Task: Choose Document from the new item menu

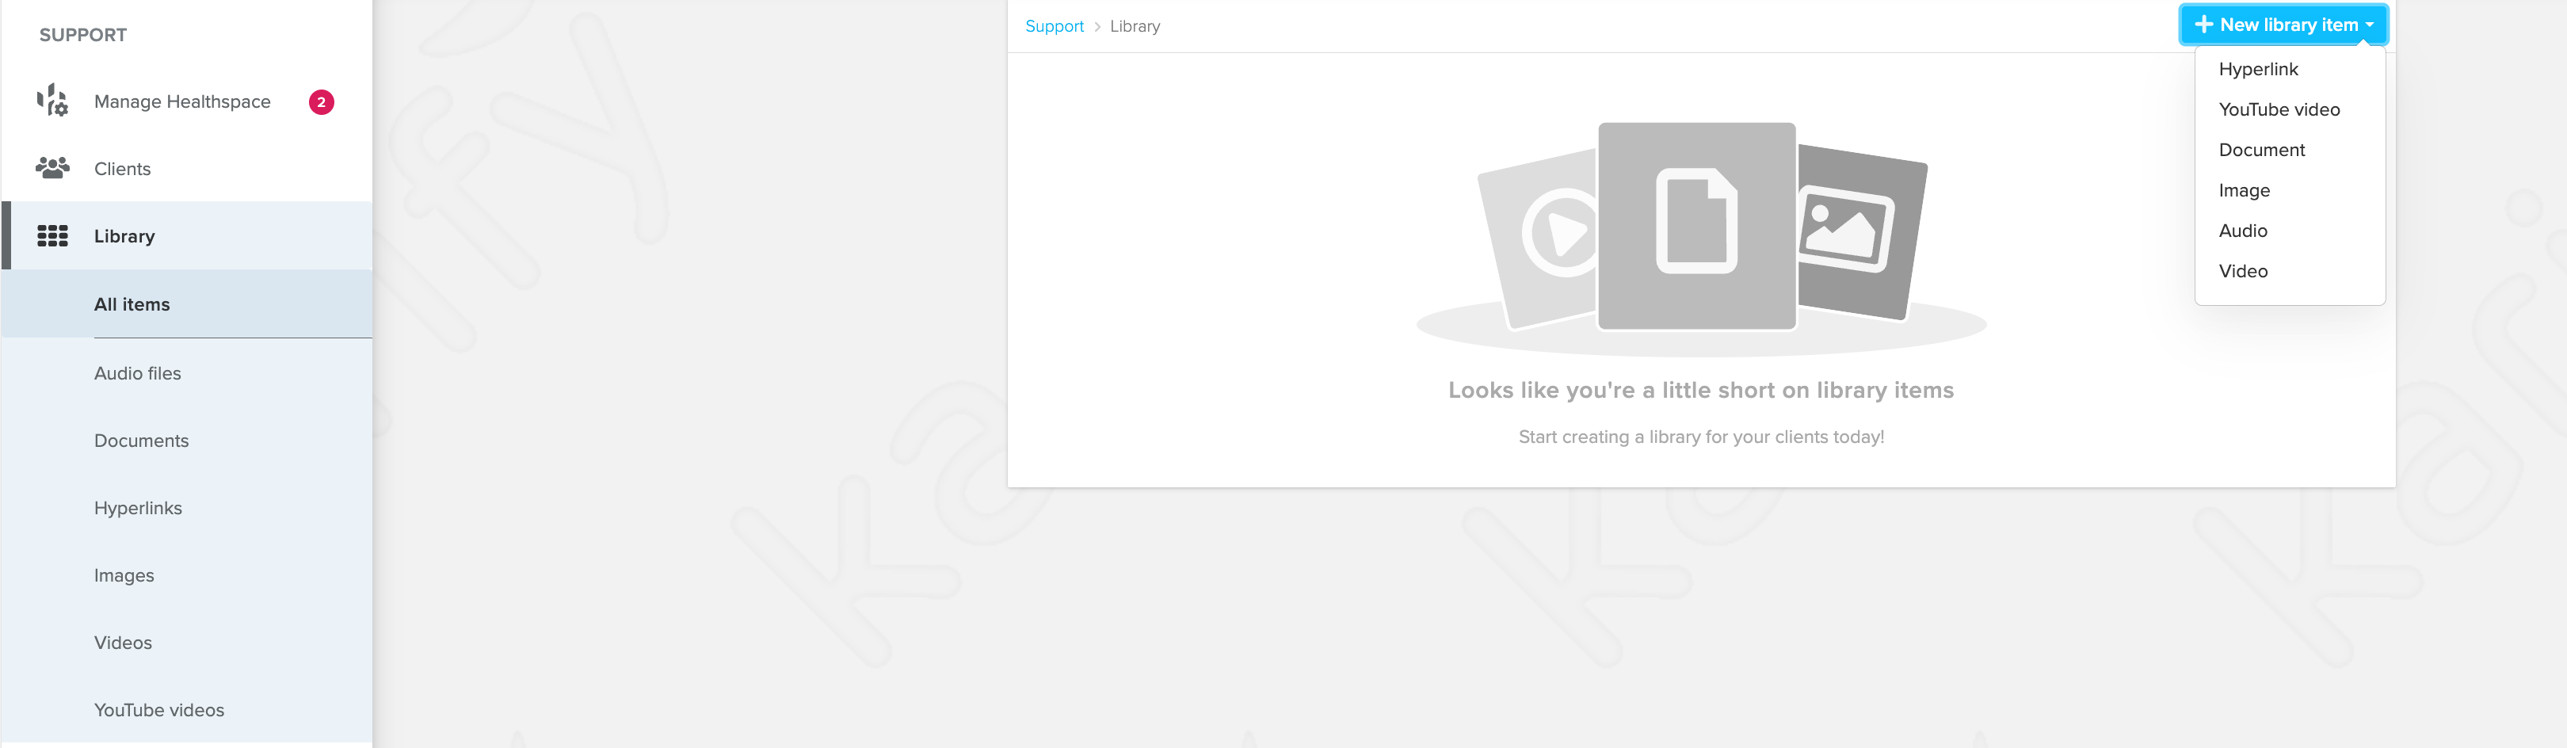Action: (x=2261, y=150)
